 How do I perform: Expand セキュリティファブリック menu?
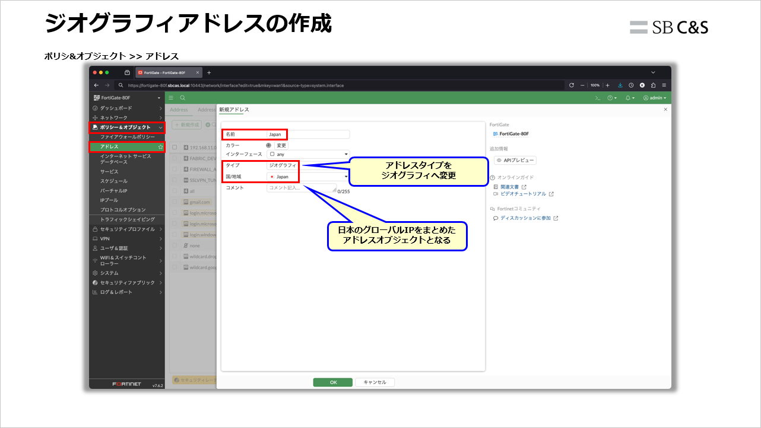[126, 282]
